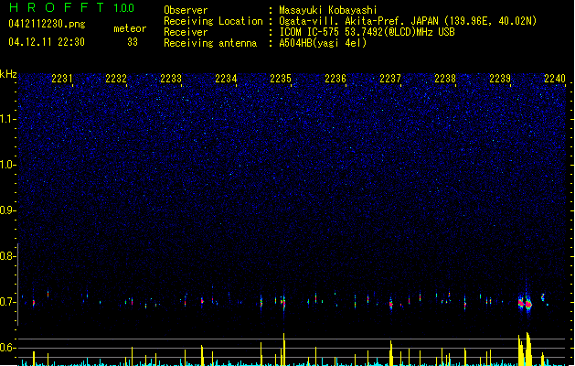Click the kHz axis unit label
The height and width of the screenshot is (366, 575).
[8, 74]
